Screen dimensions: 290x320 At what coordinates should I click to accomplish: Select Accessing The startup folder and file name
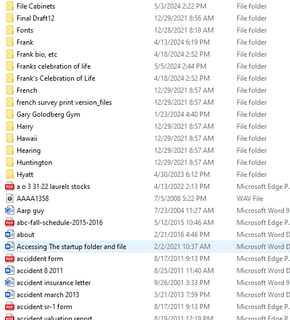pos(71,247)
